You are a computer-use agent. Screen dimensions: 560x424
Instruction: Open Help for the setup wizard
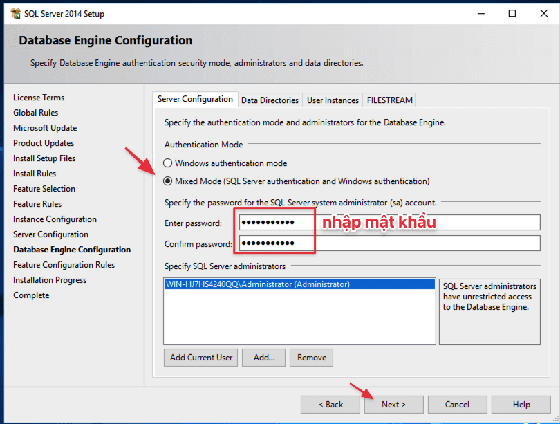(521, 405)
